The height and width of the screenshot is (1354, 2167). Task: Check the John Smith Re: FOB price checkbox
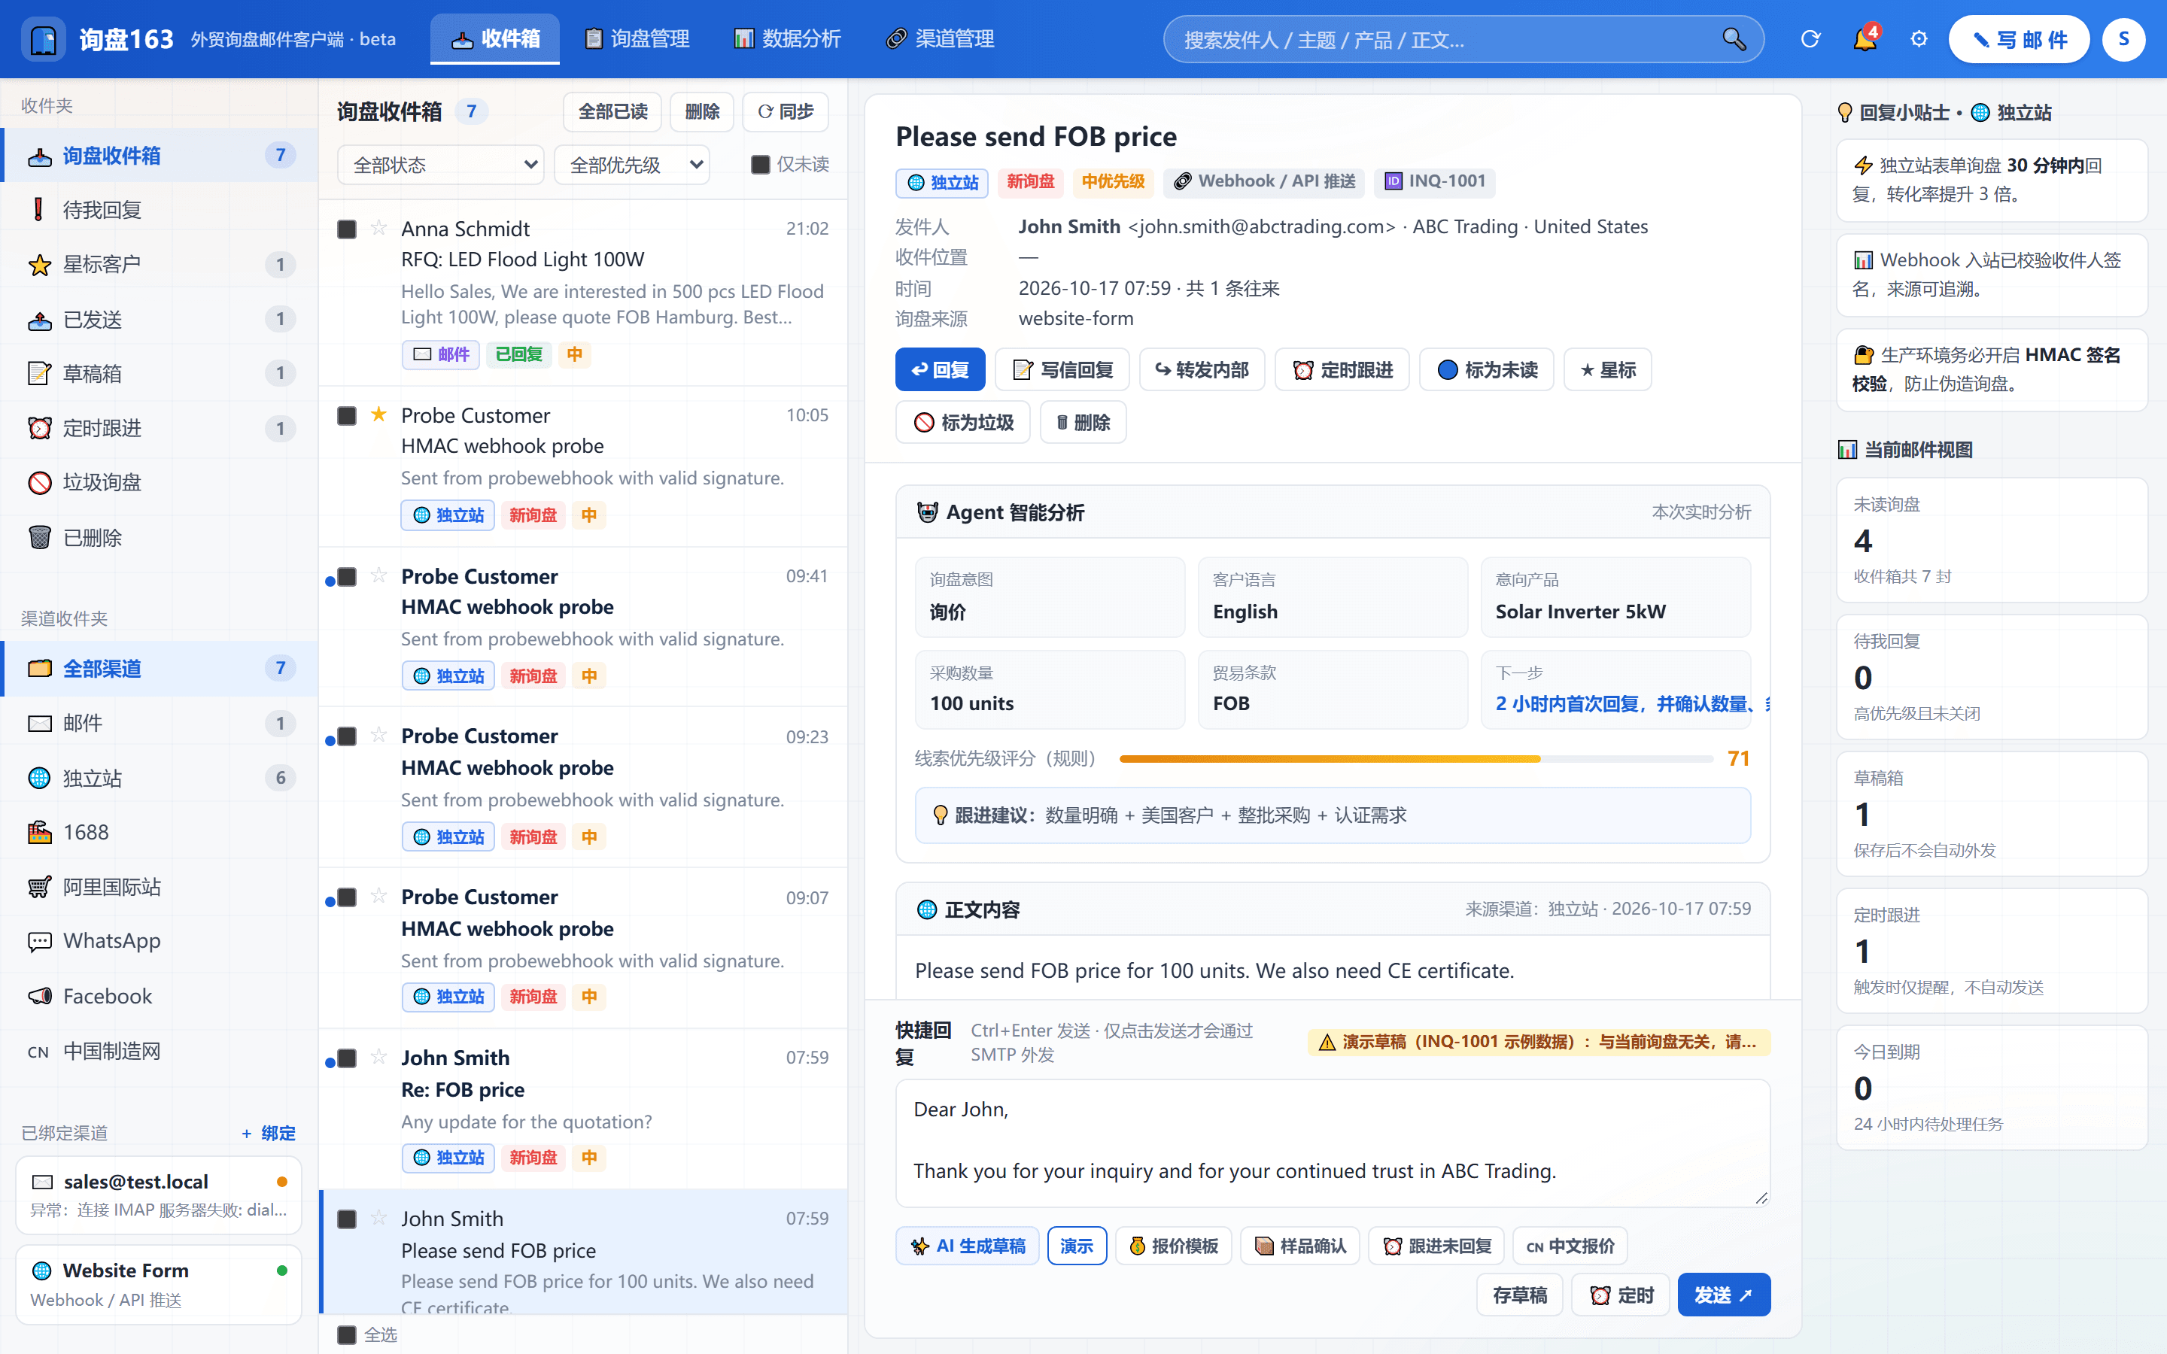coord(347,1058)
